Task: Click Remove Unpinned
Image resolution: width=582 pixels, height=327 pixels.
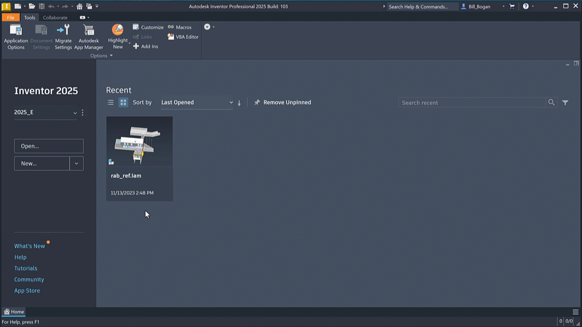Action: pos(283,103)
